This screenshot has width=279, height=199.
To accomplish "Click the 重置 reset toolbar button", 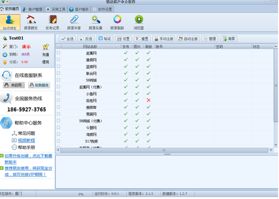I will [142, 39].
